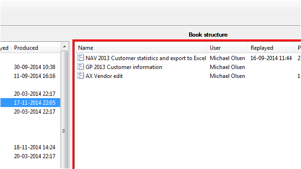The height and width of the screenshot is (169, 301).
Task: Select the highlighted 17-11-2014 22:05 row
Action: (30, 103)
